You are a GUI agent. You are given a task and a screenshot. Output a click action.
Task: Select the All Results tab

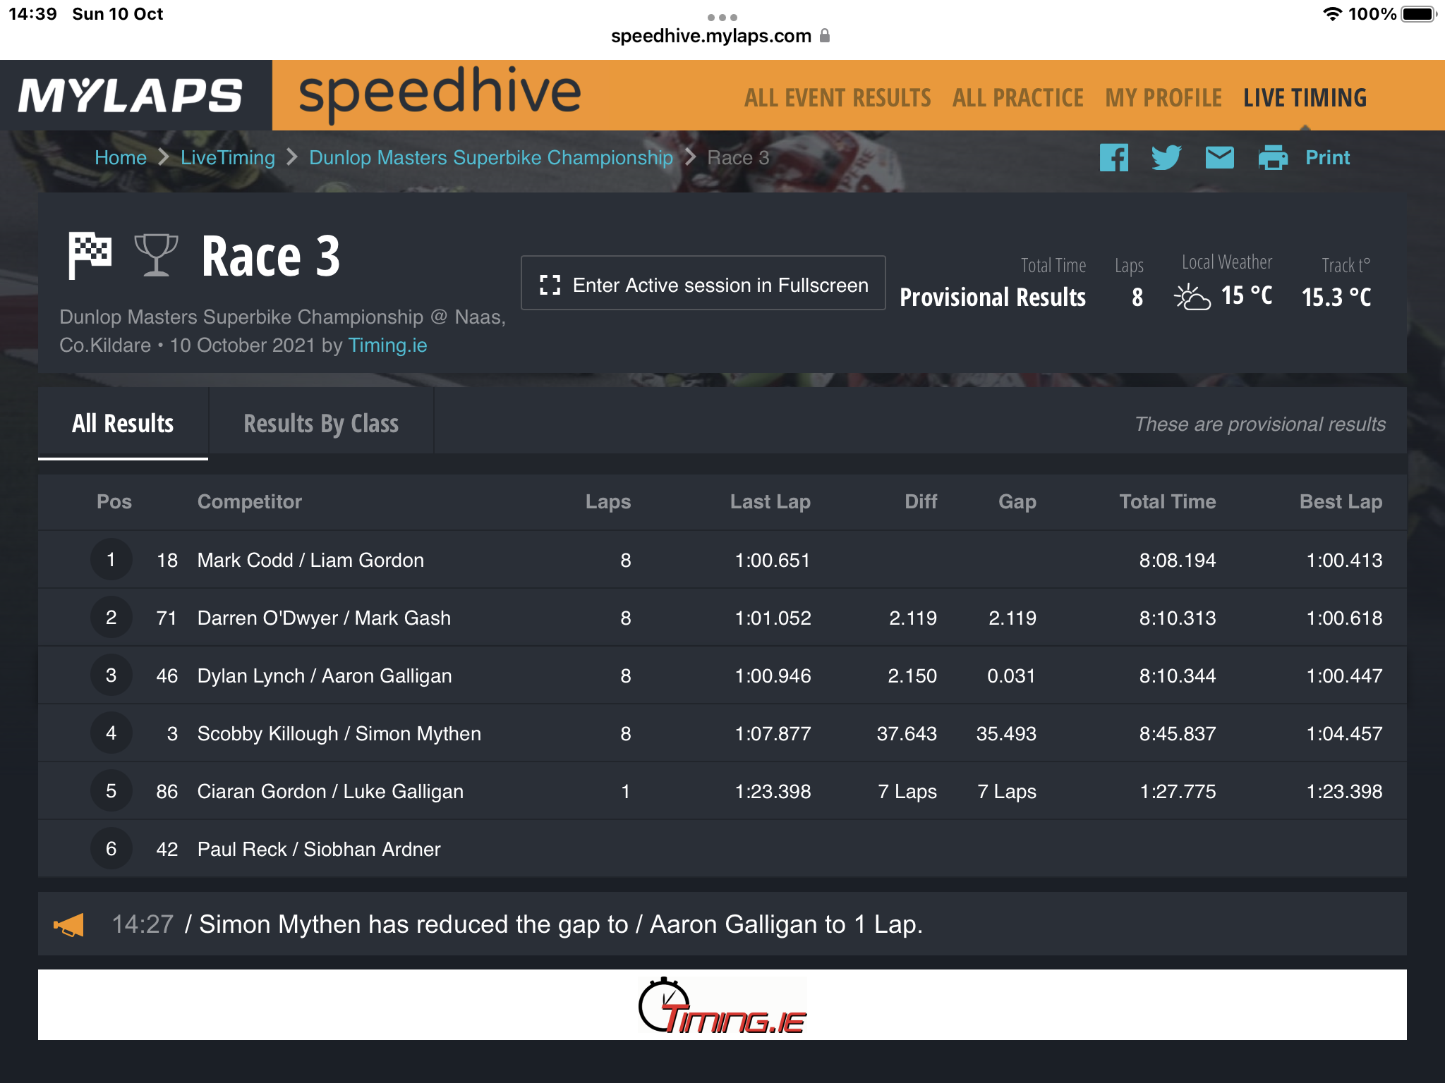(123, 423)
